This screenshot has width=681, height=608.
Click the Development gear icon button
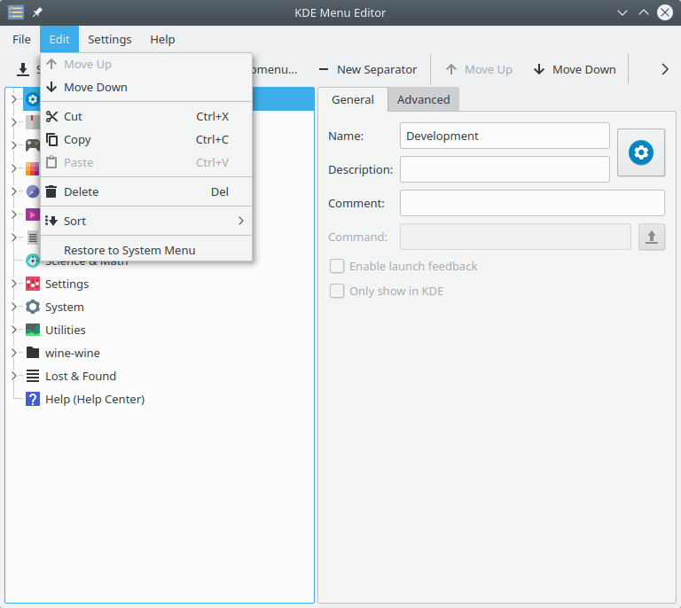pos(641,152)
